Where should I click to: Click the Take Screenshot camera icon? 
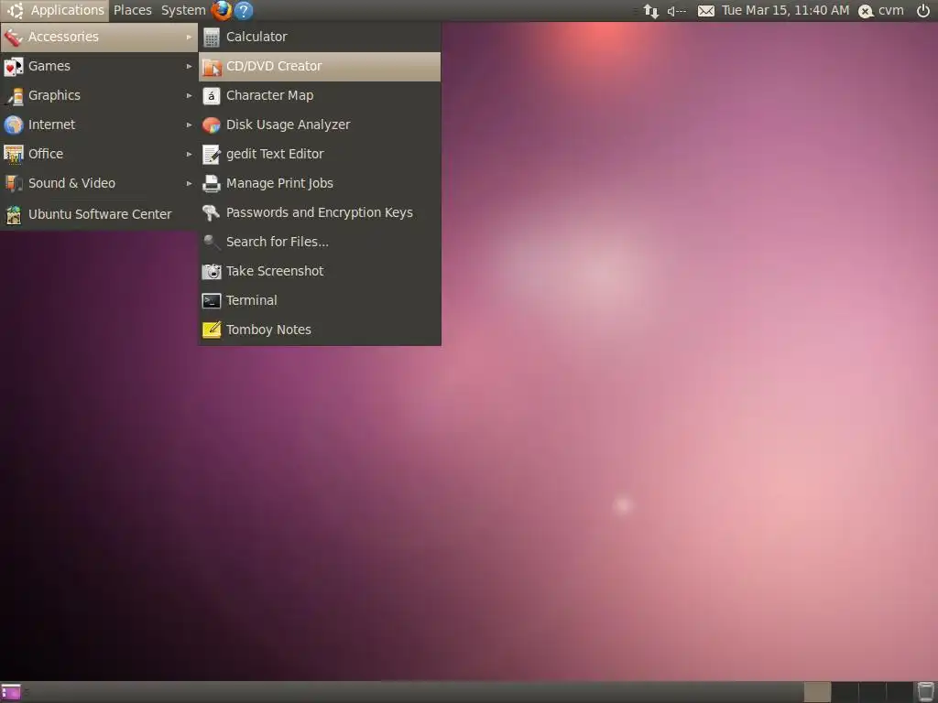tap(212, 271)
